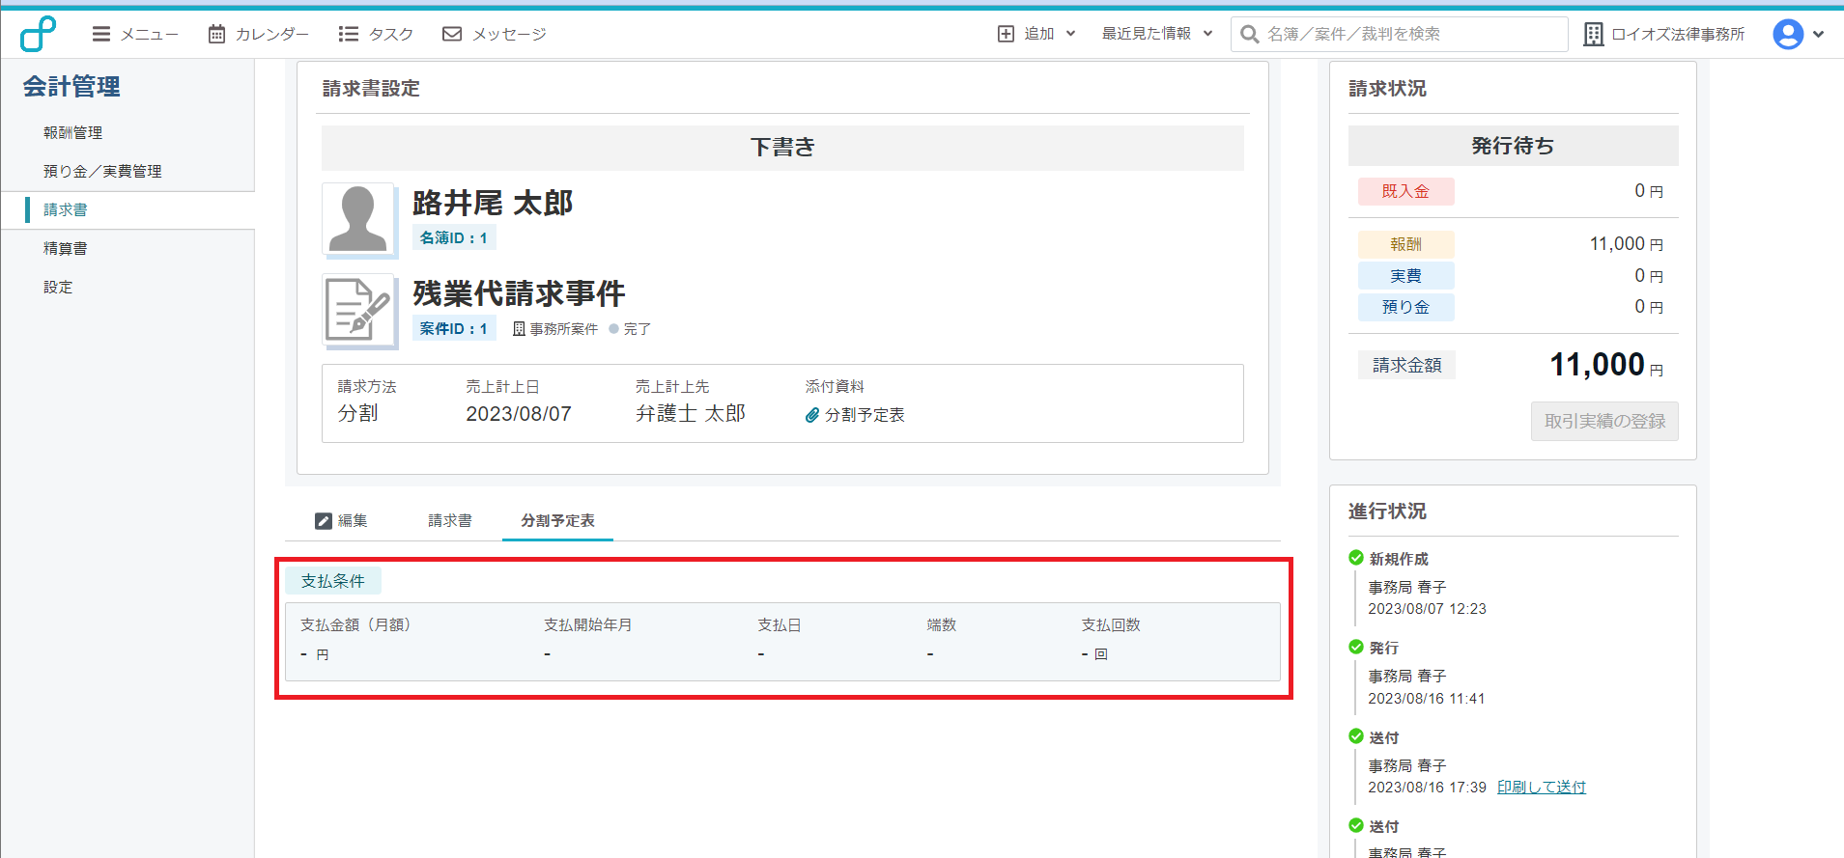This screenshot has width=1844, height=858.
Task: Click the 取引実績の登録 button
Action: point(1603,421)
